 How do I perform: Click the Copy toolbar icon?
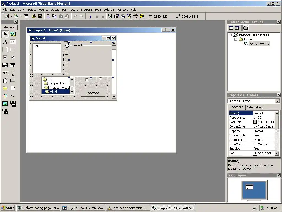click(x=54, y=16)
